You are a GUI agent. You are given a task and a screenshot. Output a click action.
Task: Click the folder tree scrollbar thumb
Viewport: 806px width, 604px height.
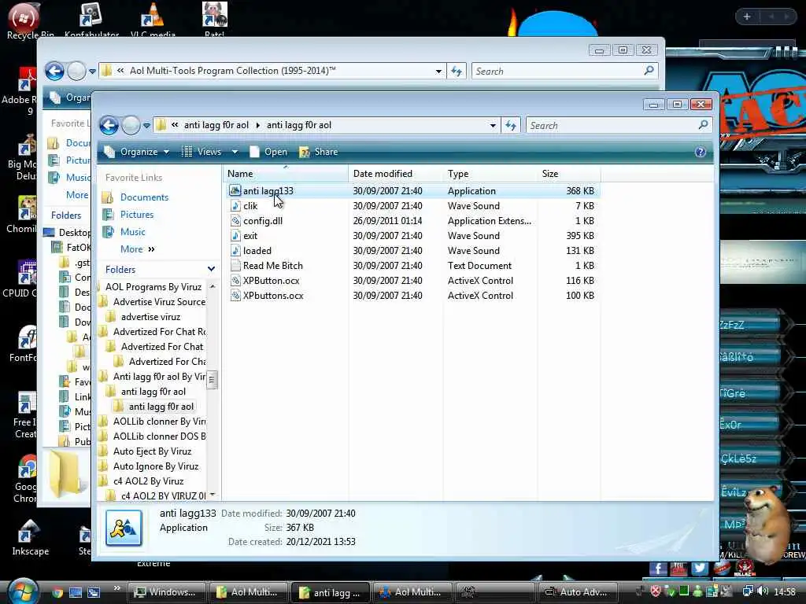tap(213, 380)
